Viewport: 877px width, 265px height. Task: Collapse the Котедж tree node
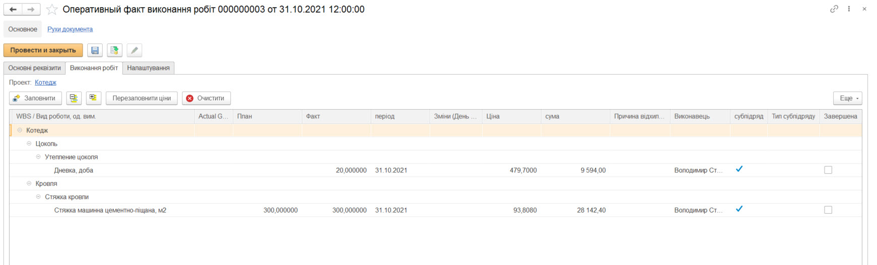[20, 130]
